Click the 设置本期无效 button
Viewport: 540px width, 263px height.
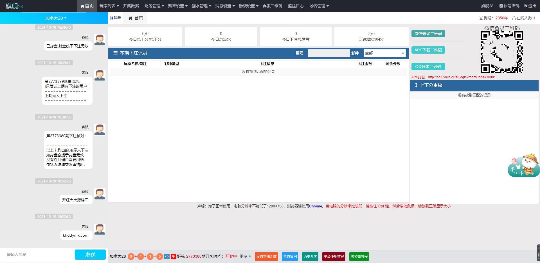[266, 257]
